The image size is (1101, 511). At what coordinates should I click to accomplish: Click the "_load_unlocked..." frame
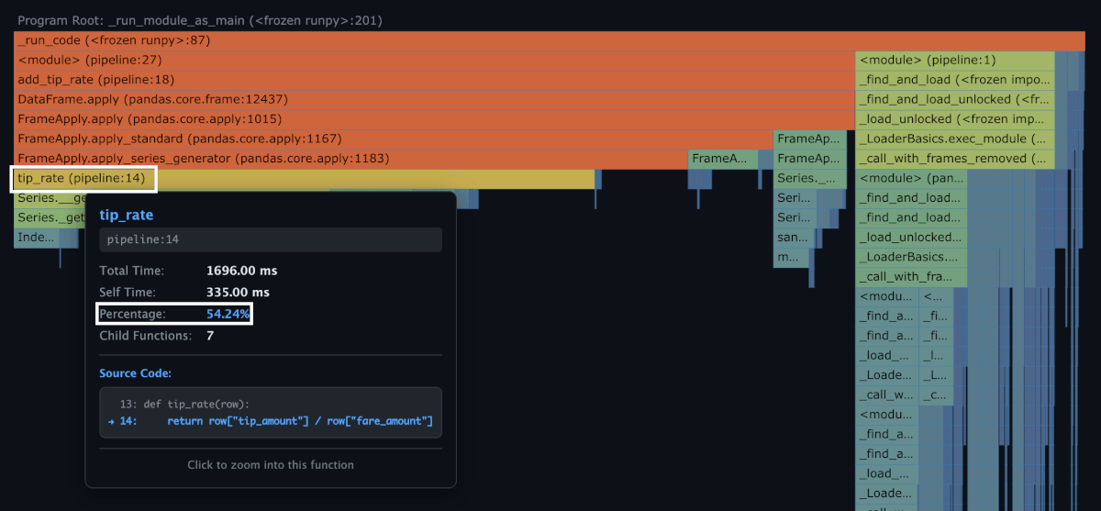tap(911, 238)
